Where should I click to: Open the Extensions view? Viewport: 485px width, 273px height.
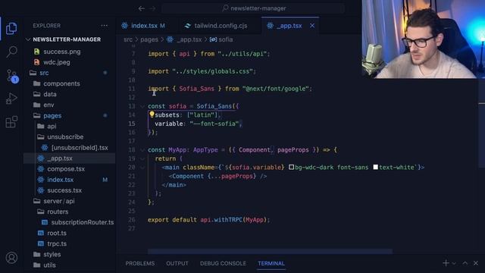coord(11,121)
